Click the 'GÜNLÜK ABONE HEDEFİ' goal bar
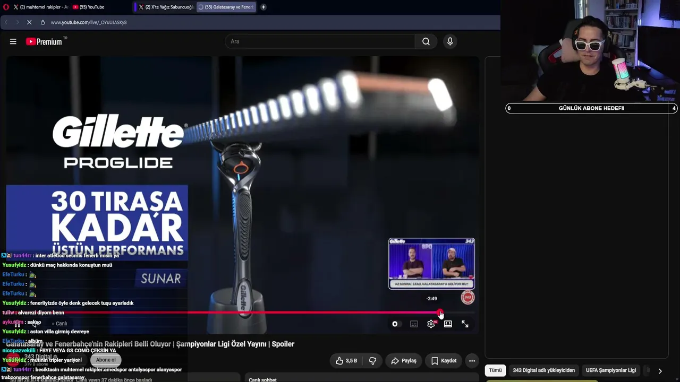 [x=591, y=108]
